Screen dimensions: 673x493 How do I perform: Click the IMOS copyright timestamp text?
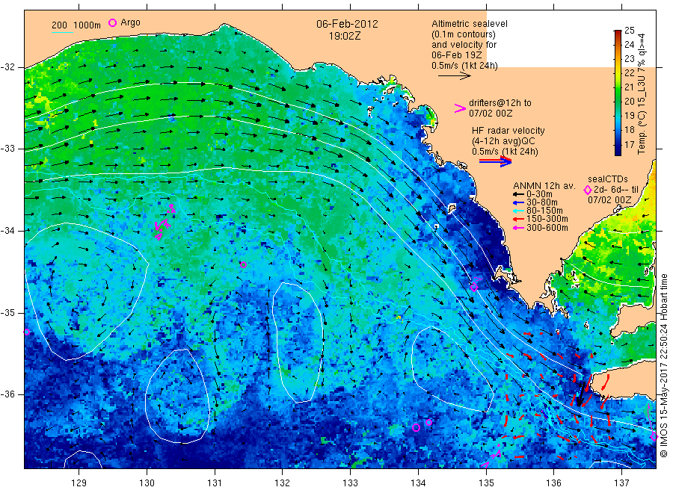click(663, 365)
